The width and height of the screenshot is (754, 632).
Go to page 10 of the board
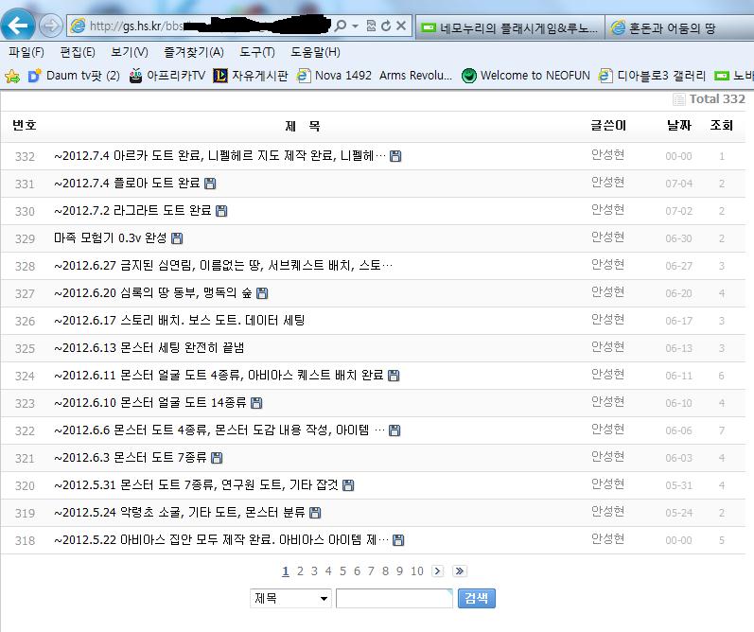[x=417, y=571]
